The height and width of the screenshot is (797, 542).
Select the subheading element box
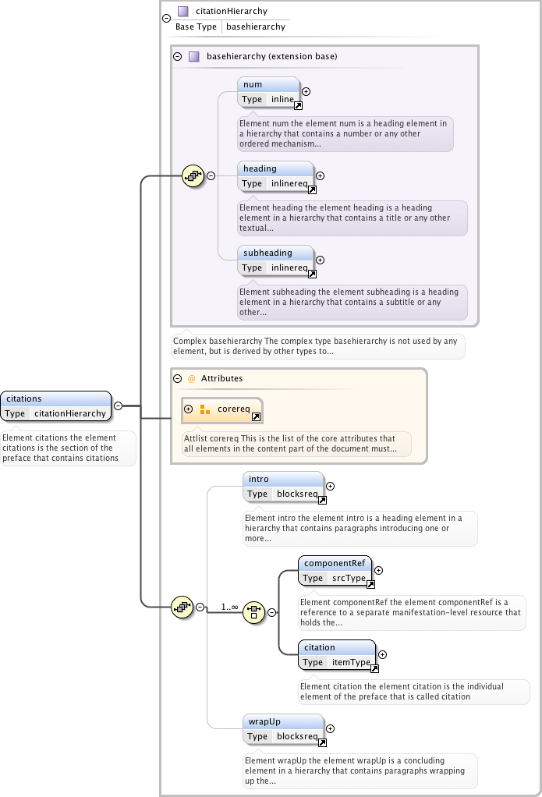[275, 260]
